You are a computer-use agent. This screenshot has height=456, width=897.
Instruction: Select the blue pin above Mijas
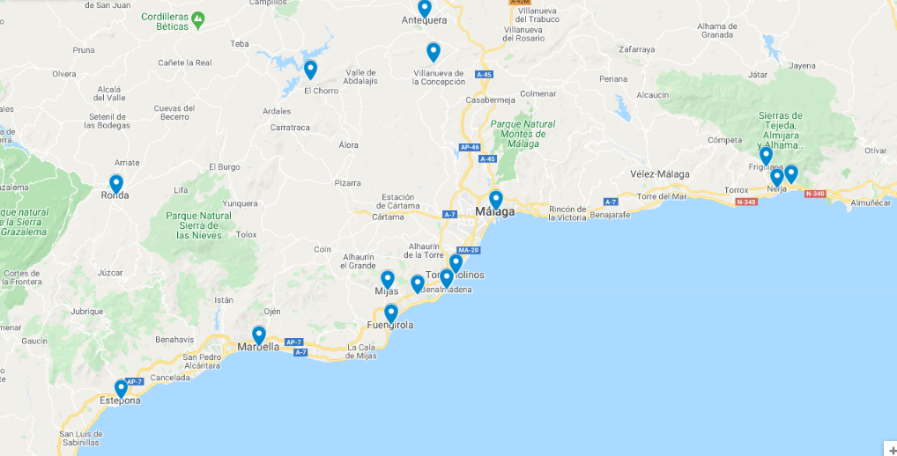(x=388, y=279)
